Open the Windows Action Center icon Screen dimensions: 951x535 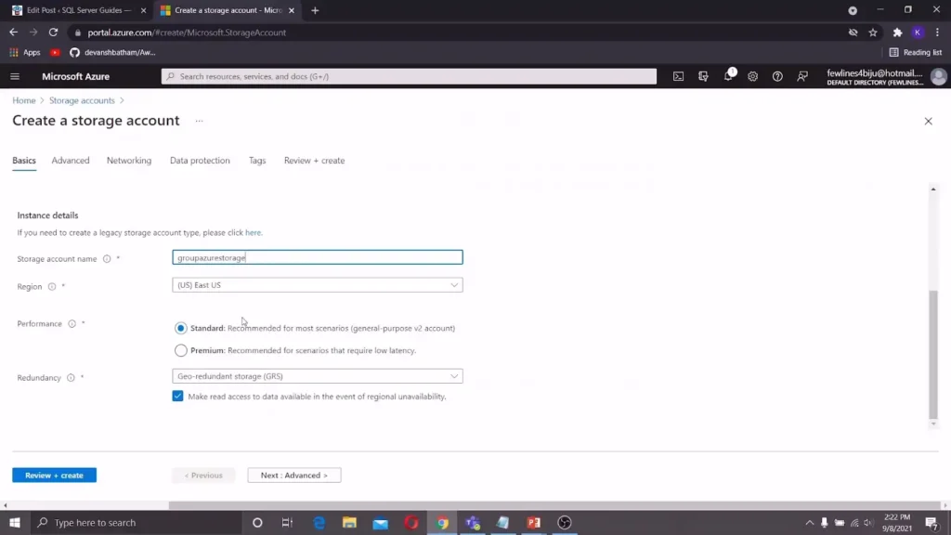click(932, 522)
